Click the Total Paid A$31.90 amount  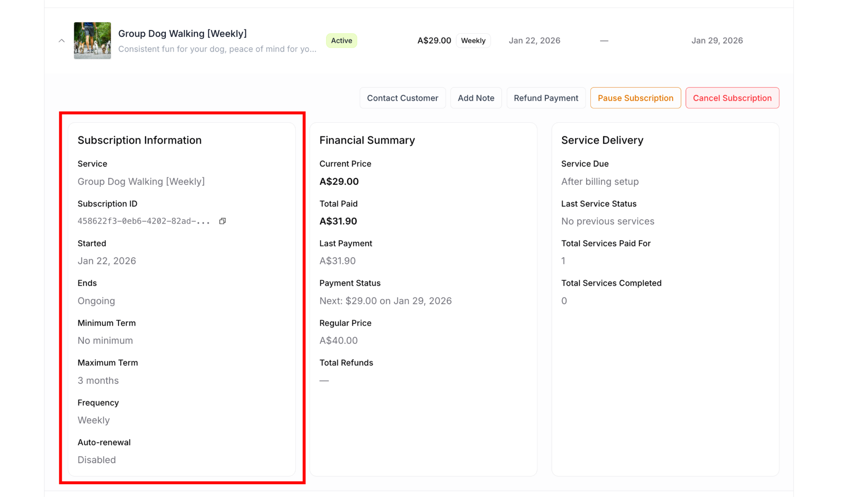338,221
